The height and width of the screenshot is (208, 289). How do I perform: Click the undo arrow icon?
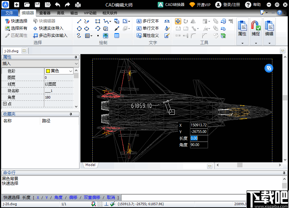click(x=57, y=5)
